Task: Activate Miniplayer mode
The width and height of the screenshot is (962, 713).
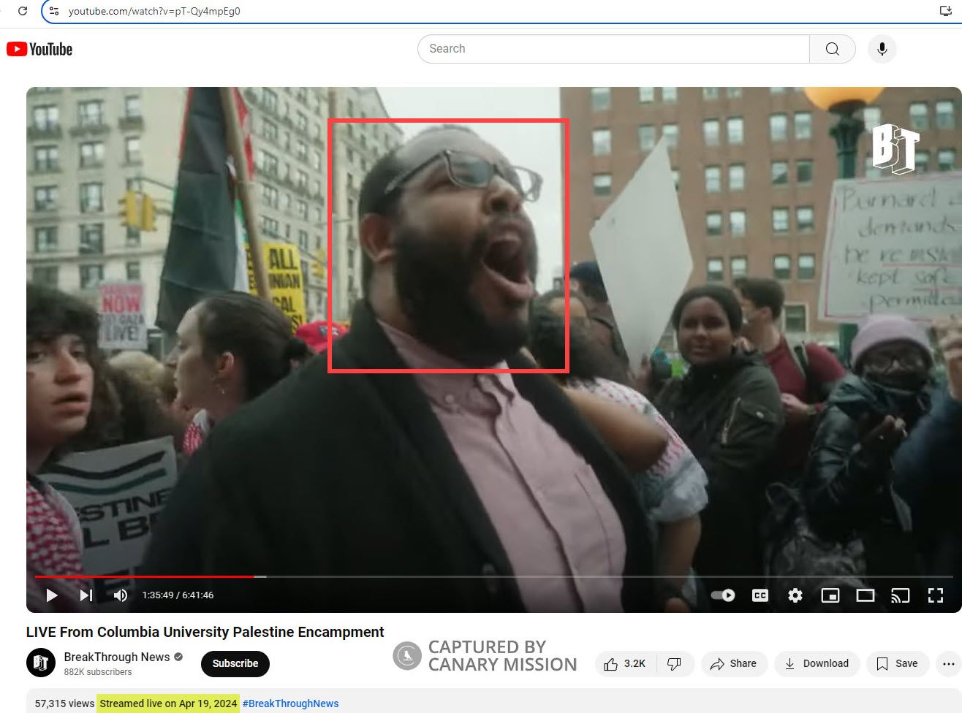Action: click(830, 595)
